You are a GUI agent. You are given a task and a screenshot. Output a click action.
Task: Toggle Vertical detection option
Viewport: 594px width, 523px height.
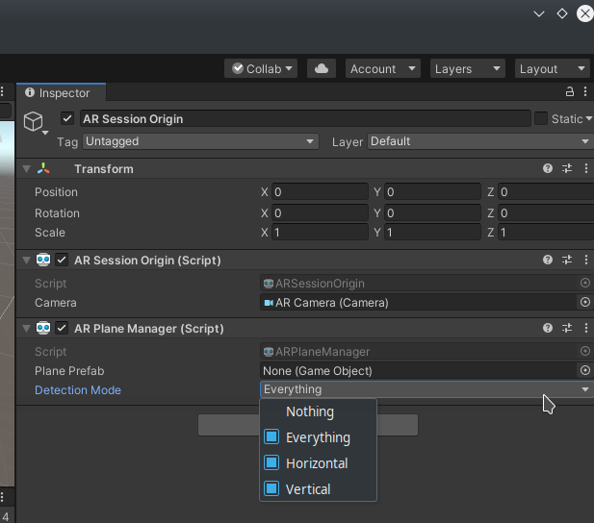[x=319, y=489]
